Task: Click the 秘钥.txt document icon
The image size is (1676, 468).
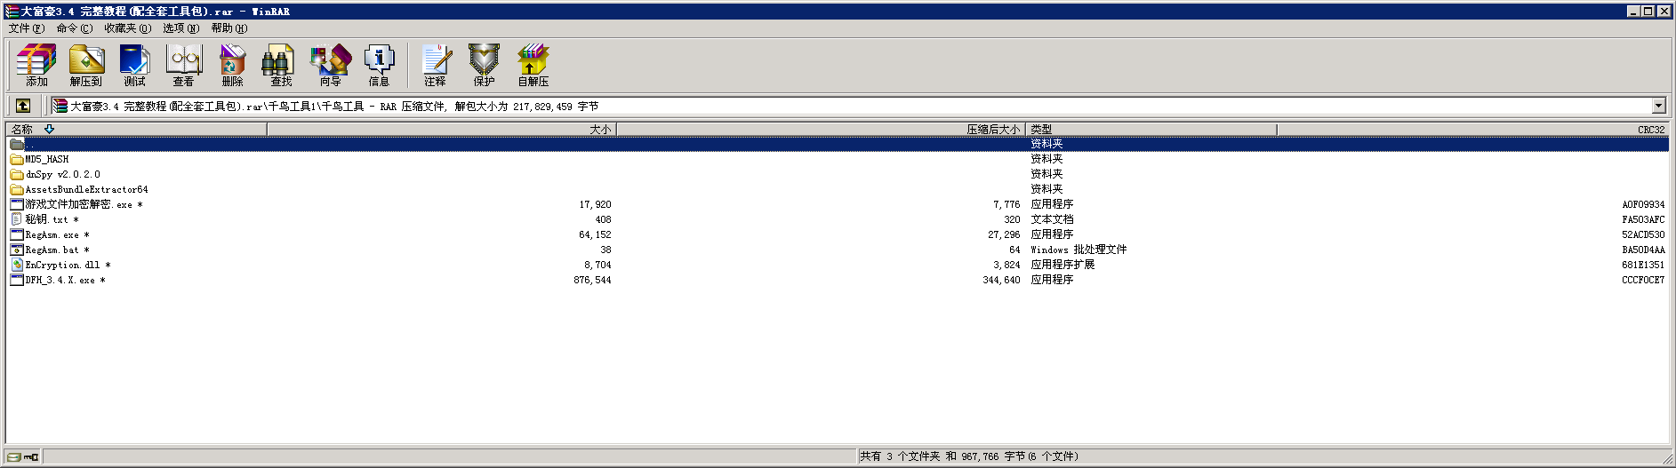Action: [17, 219]
